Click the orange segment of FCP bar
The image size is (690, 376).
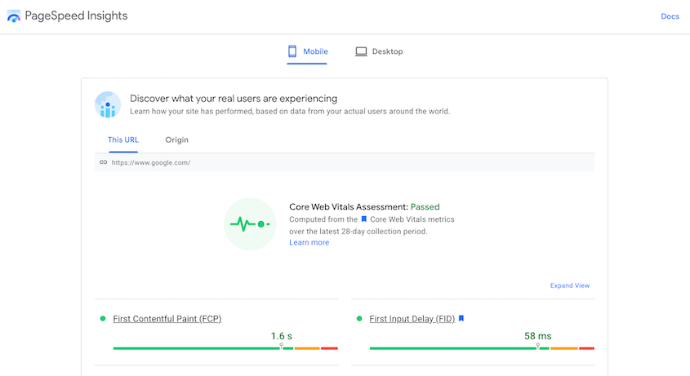tap(307, 348)
